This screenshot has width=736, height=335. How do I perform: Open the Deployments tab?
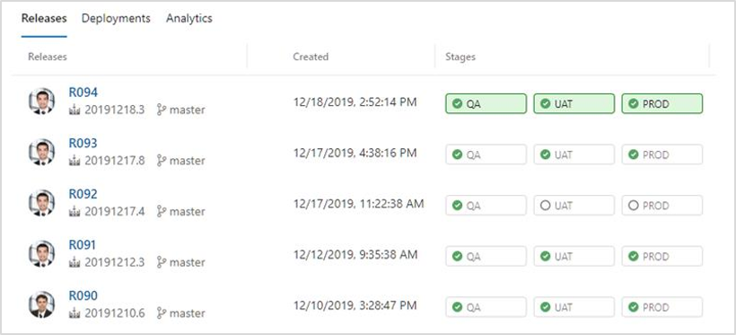(x=116, y=18)
